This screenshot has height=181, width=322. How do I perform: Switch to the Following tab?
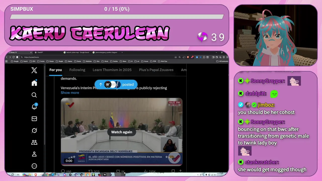(77, 70)
